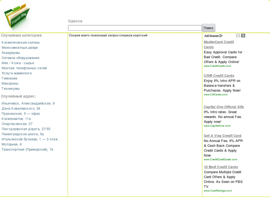
Task: Show next ads with right arrow
Action: click(243, 36)
